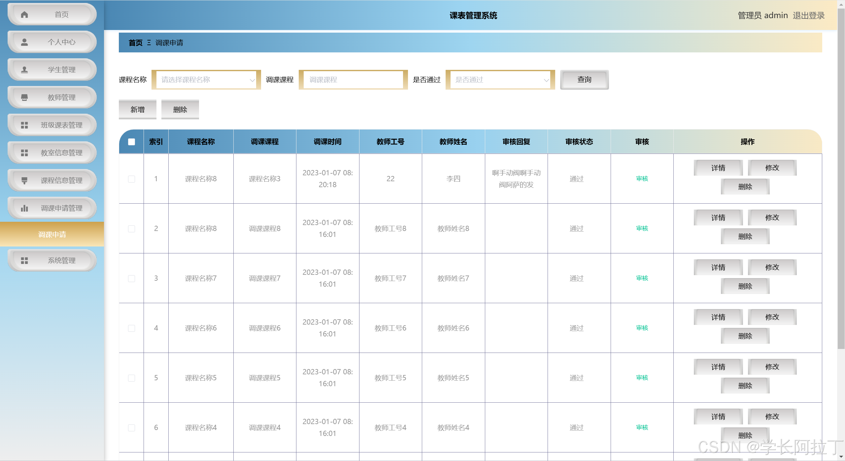
Task: Click the grid icon beside 教室信息管理
Action: coord(24,153)
